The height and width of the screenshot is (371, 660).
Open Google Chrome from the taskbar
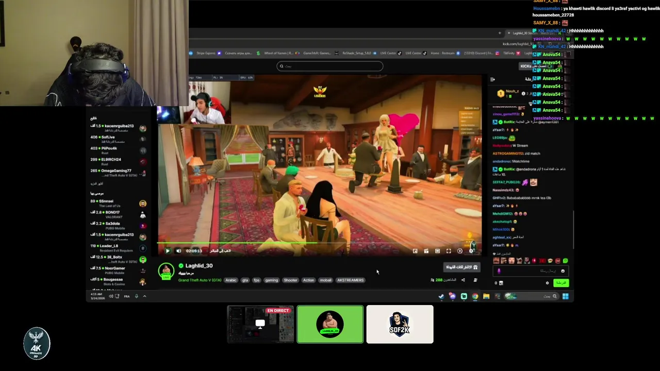(475, 296)
